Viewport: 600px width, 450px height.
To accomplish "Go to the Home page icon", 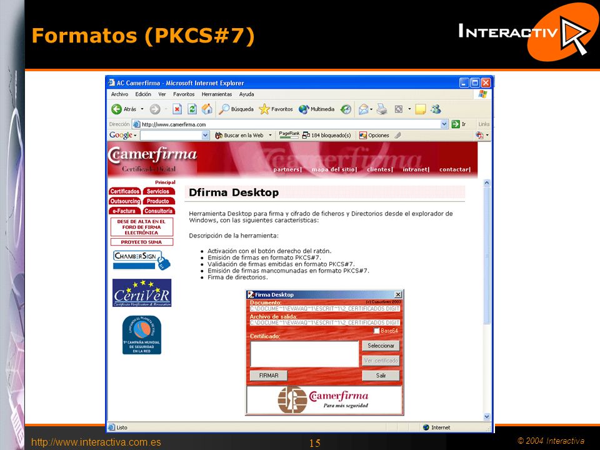I will pyautogui.click(x=207, y=109).
